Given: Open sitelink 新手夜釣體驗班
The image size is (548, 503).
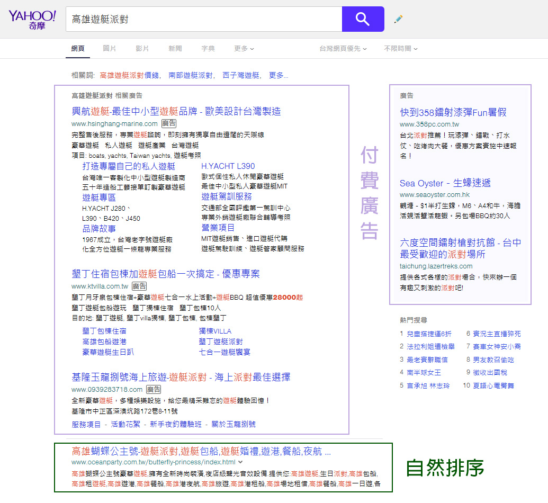Looking at the screenshot, I should (175, 424).
